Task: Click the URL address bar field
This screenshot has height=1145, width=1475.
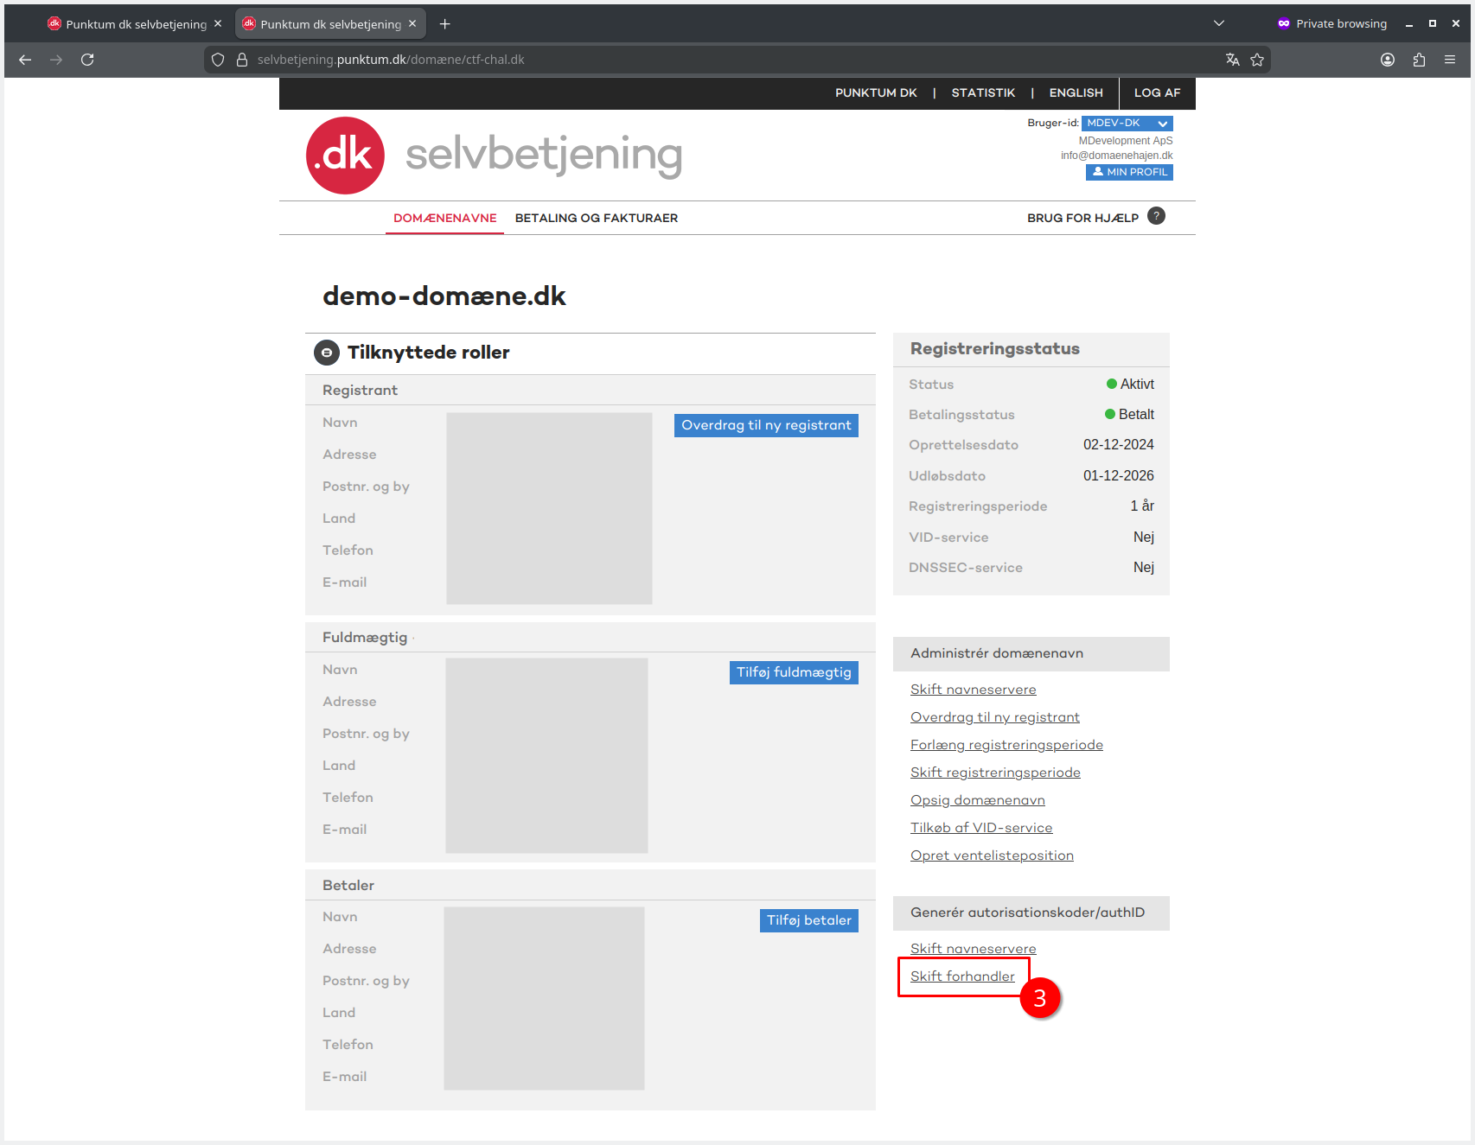Action: click(692, 60)
